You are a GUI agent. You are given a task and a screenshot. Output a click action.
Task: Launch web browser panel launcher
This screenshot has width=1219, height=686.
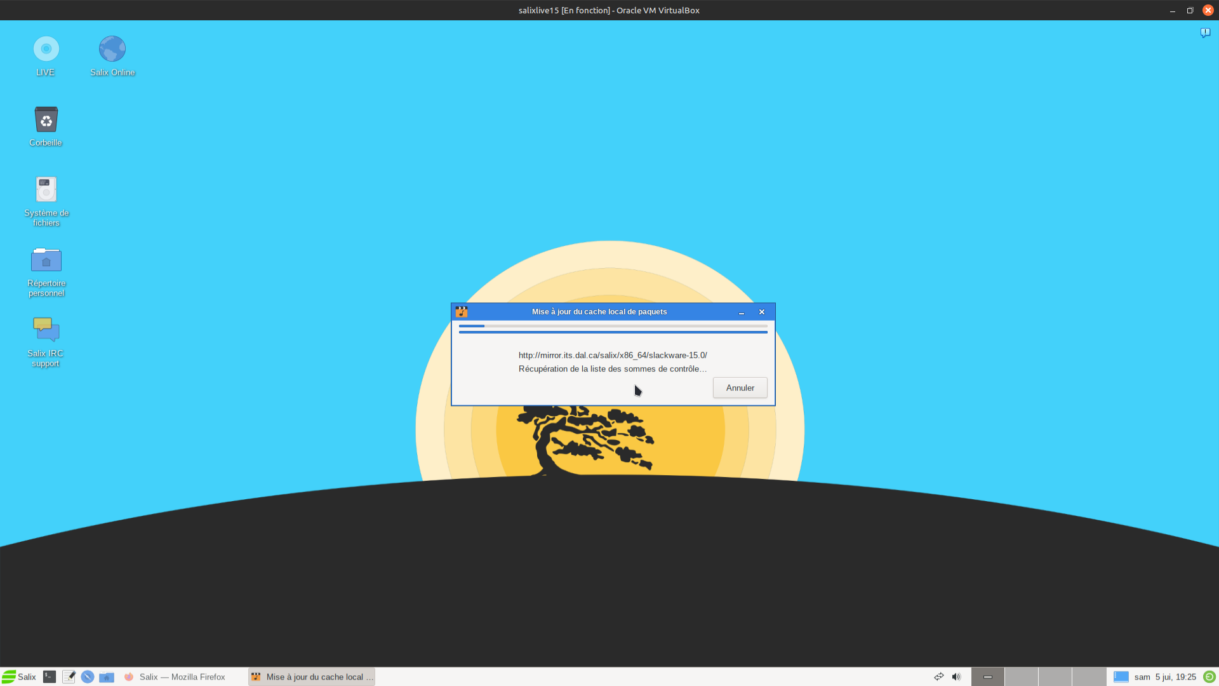pos(88,677)
